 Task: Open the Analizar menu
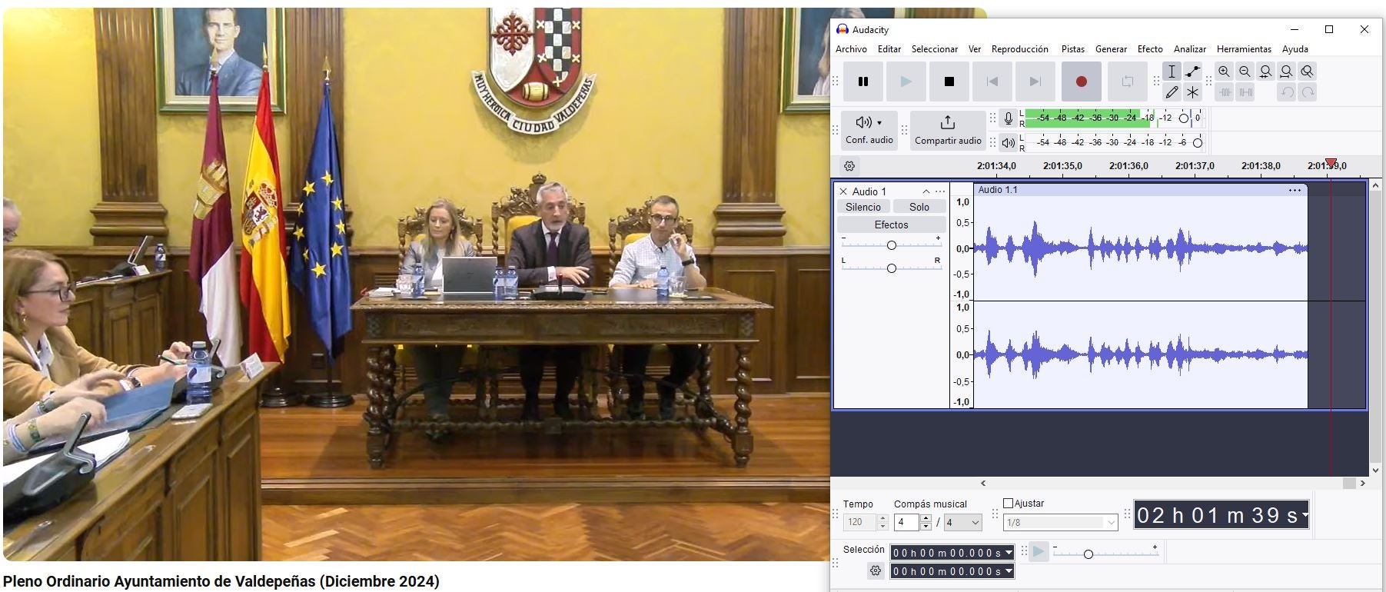pyautogui.click(x=1190, y=49)
